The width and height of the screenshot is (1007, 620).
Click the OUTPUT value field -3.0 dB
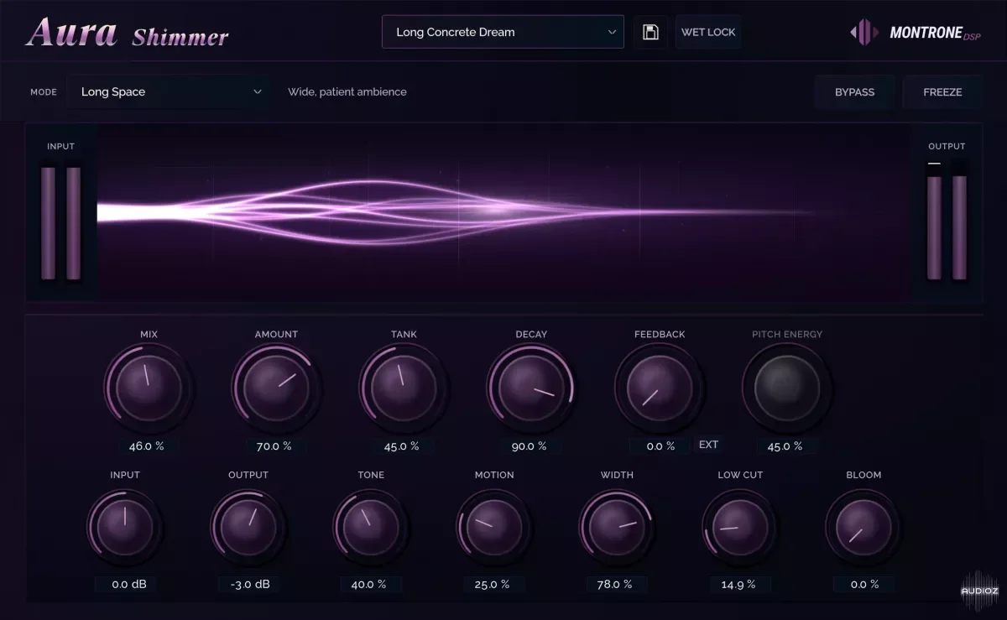(249, 584)
